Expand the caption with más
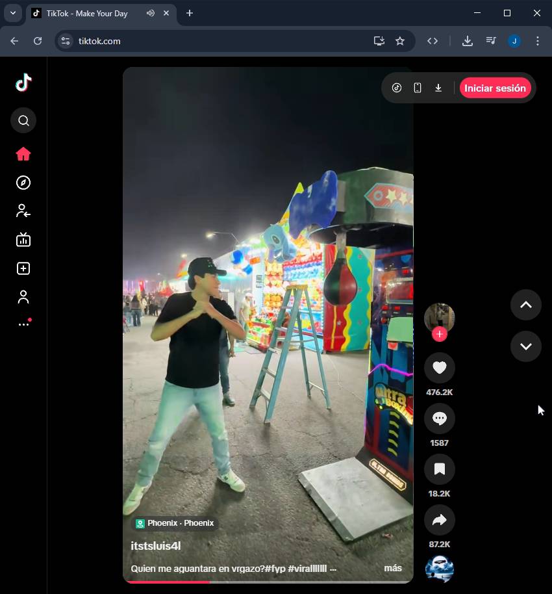 [393, 568]
